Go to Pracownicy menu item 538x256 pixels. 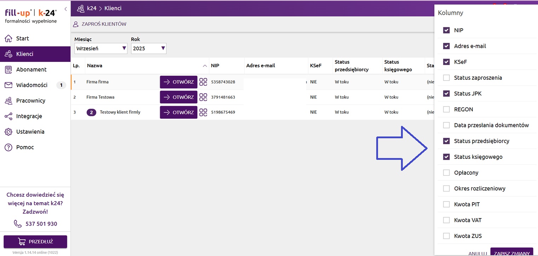pos(31,101)
